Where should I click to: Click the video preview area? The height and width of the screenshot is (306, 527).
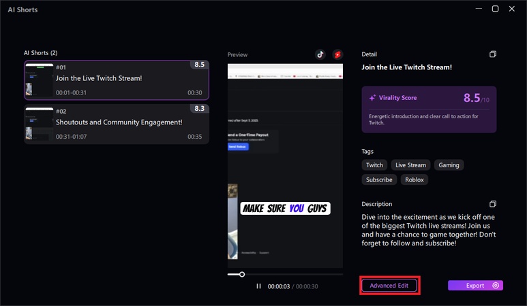click(x=285, y=166)
